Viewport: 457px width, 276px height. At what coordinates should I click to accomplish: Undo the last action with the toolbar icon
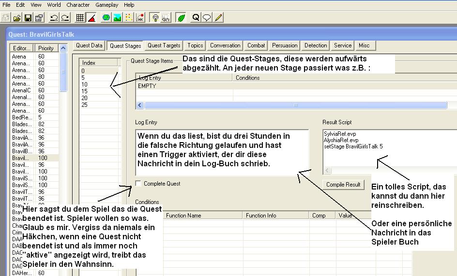click(54, 18)
